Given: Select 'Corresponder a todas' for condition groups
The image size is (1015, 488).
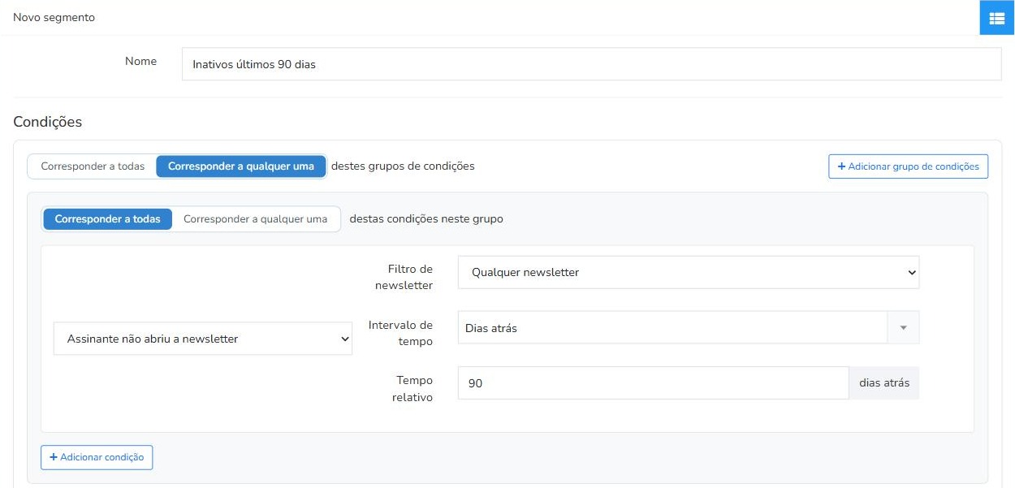Looking at the screenshot, I should (x=93, y=166).
